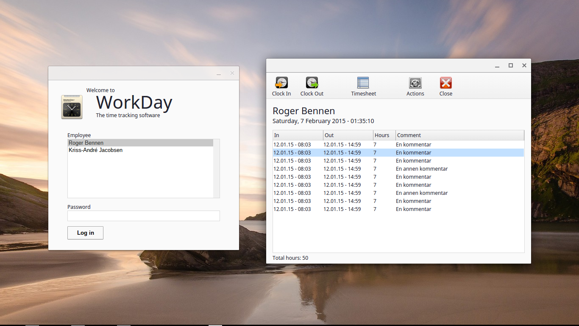This screenshot has height=326, width=579.
Task: Minimize the WorkDay login window
Action: [219, 73]
